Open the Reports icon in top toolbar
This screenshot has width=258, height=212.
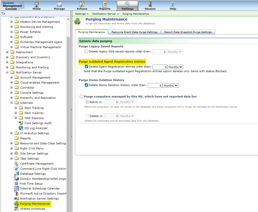(x=105, y=4)
